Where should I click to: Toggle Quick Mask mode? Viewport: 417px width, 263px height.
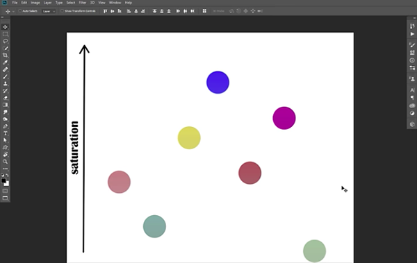(5, 191)
